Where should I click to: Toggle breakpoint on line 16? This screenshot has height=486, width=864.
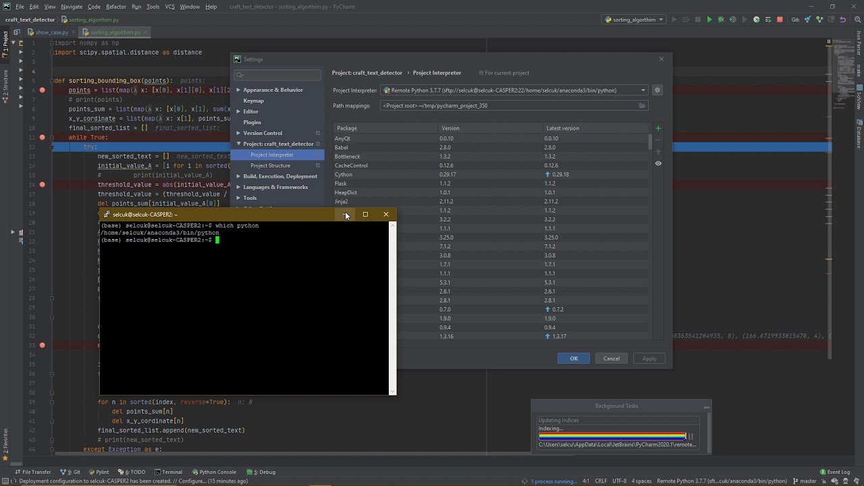(42, 184)
